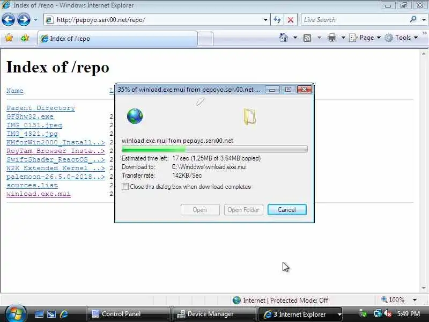This screenshot has width=429, height=322.
Task: Click the Refresh page icon
Action: 277,20
